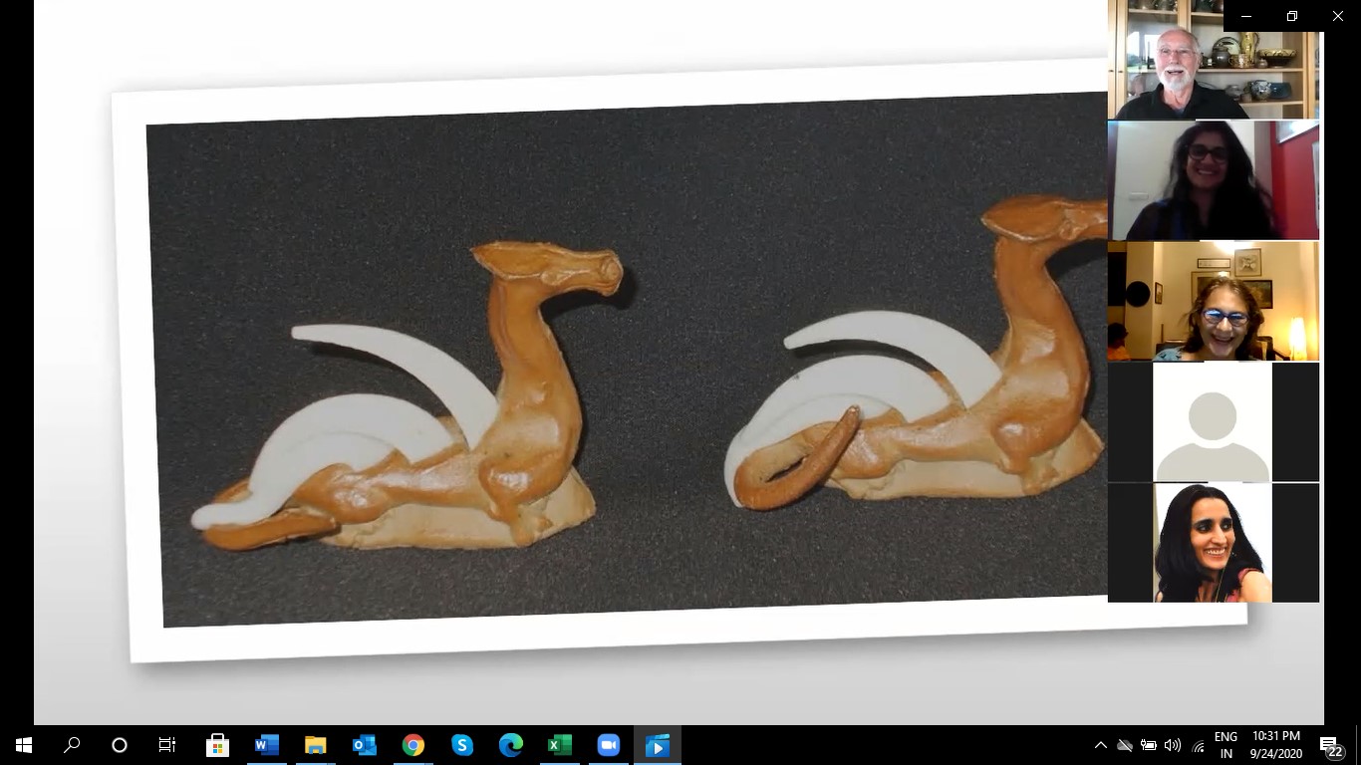Open notification center with 22 alerts
Screen dimensions: 1361x765
click(1331, 745)
